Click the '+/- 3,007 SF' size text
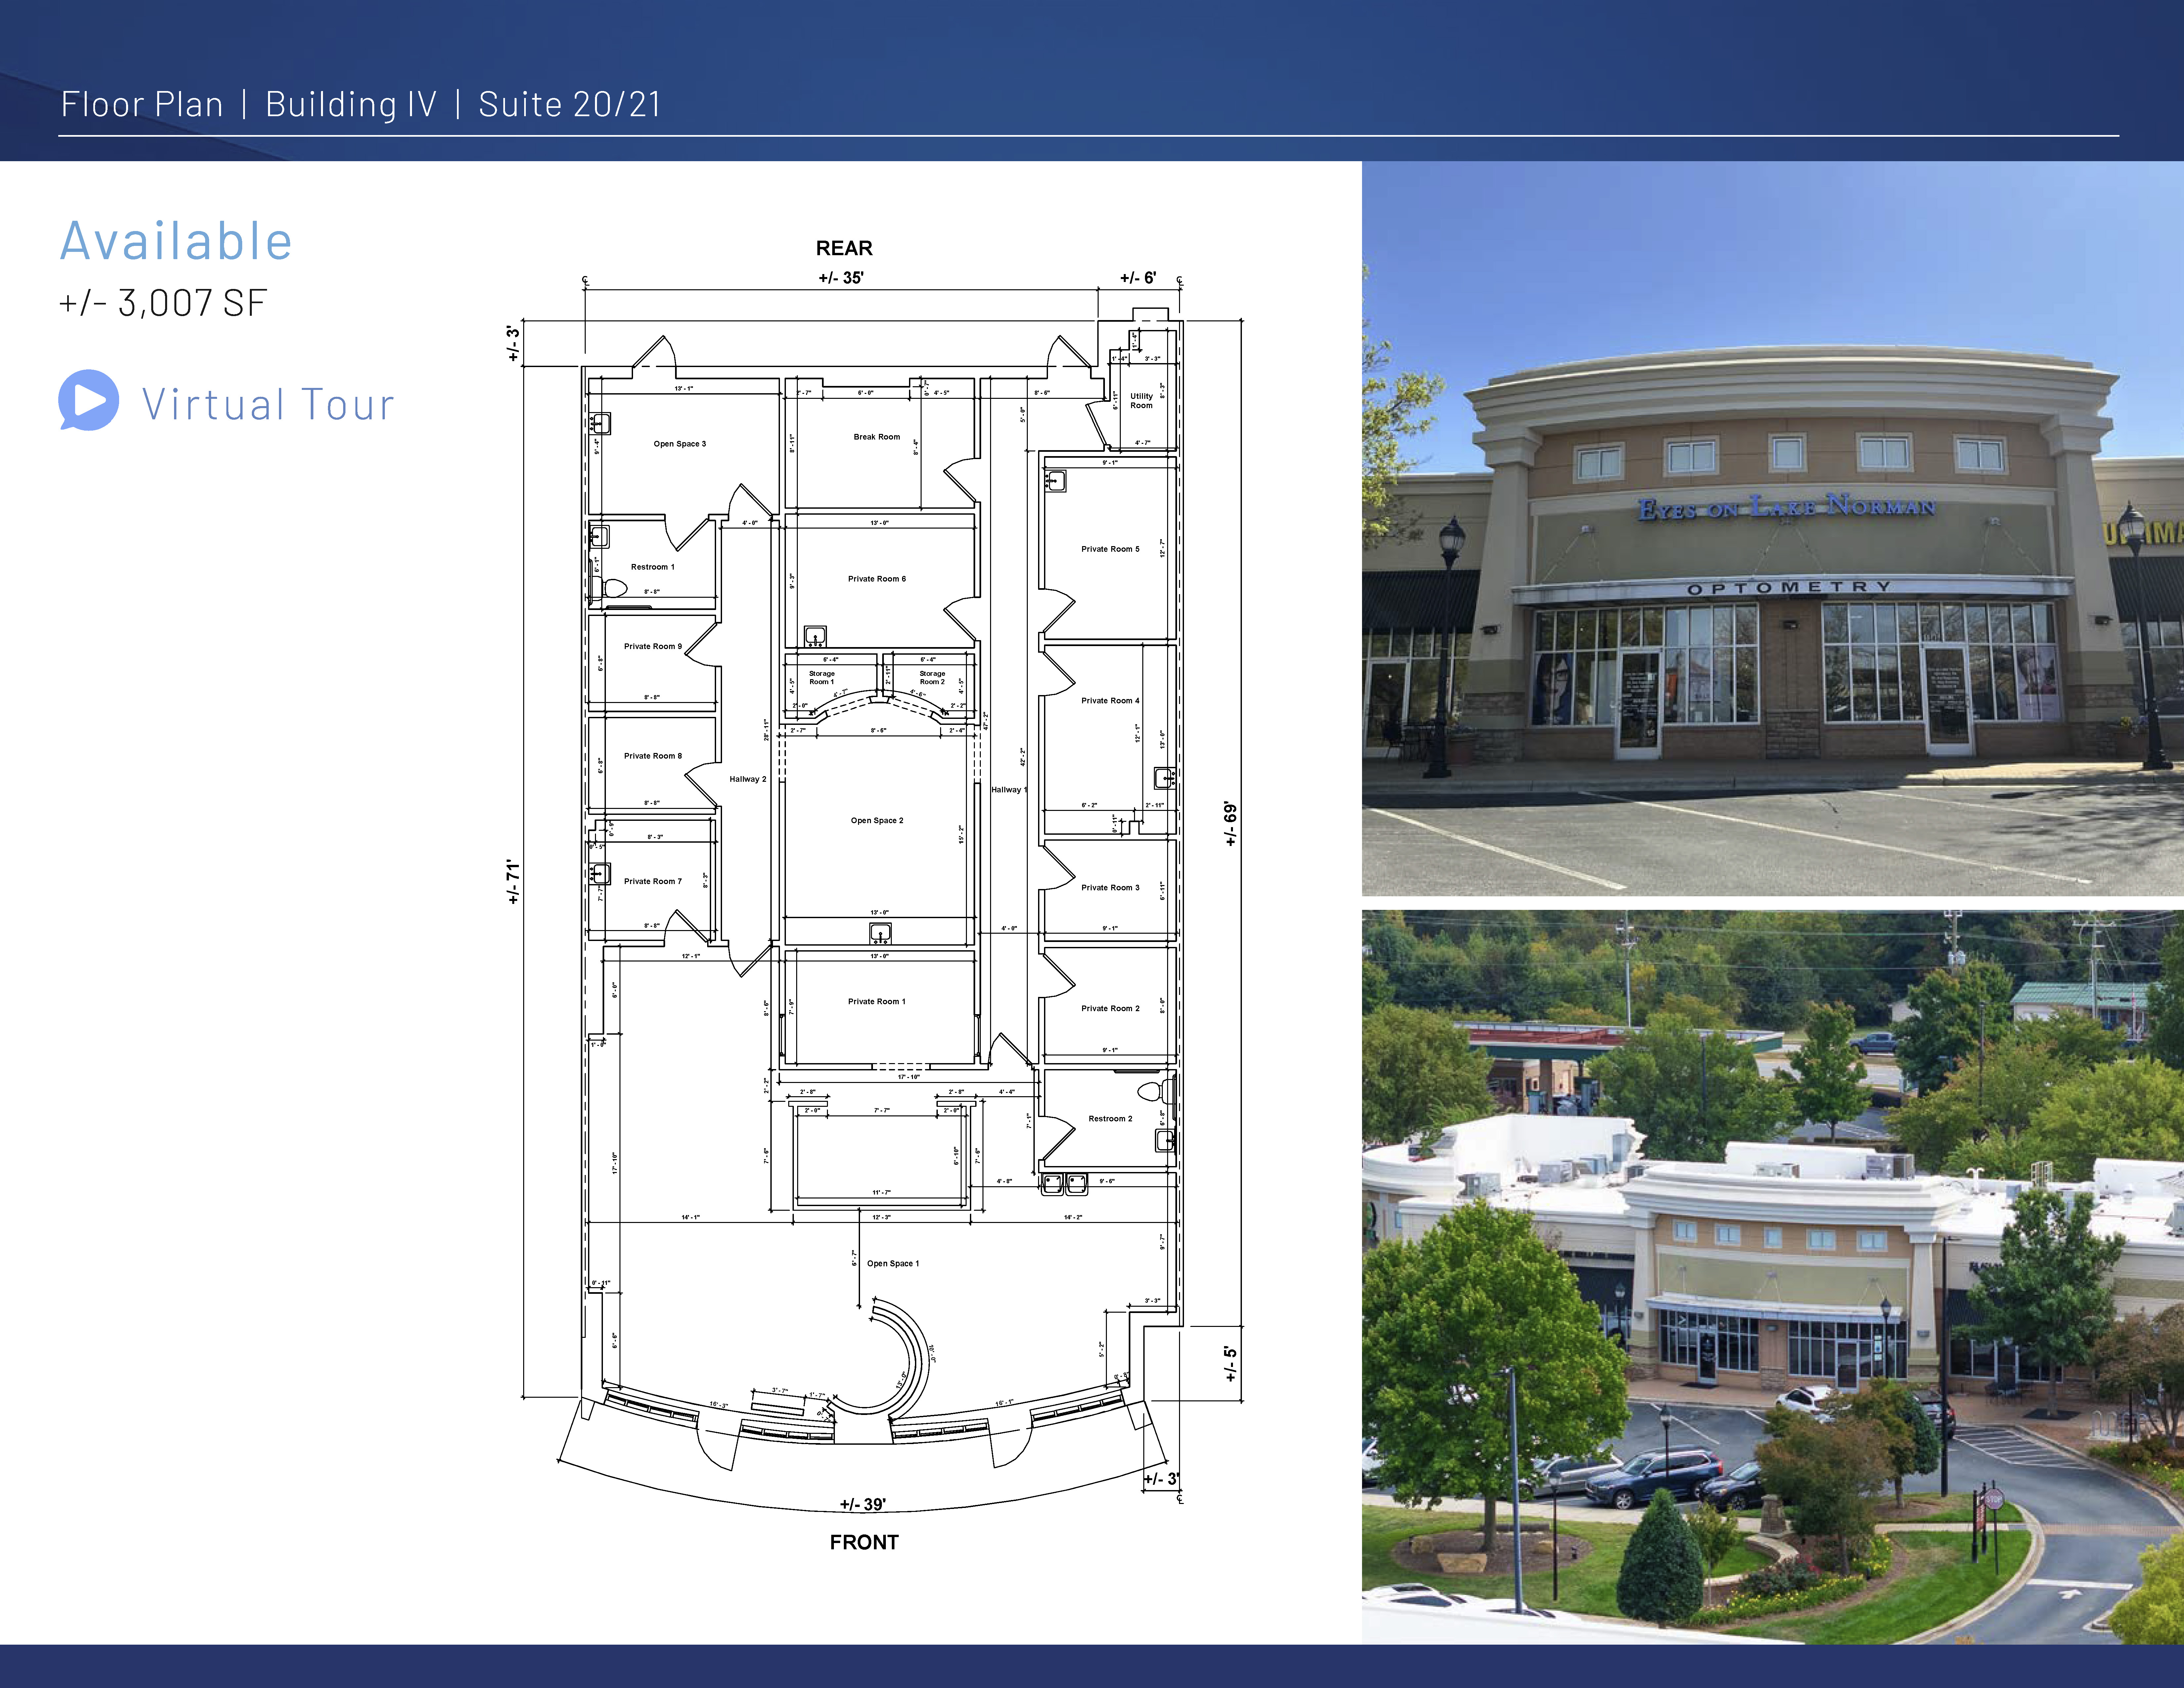Screen dimensions: 2184x1688 click(x=163, y=303)
